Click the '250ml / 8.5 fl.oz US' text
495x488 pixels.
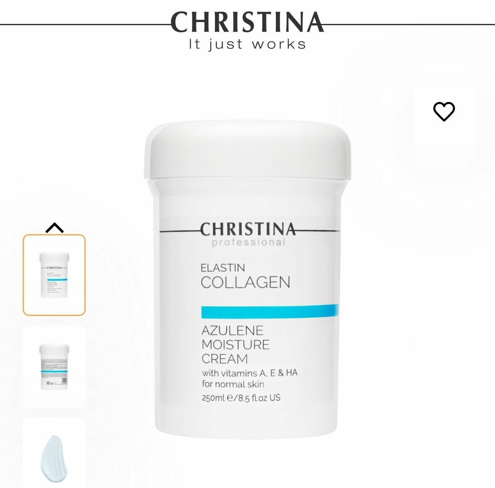241,398
